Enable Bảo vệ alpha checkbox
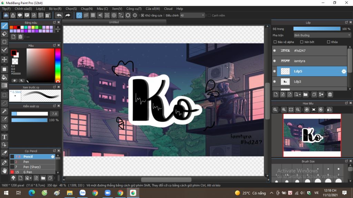Image resolution: width=353 pixels, height=198 pixels. [275, 42]
